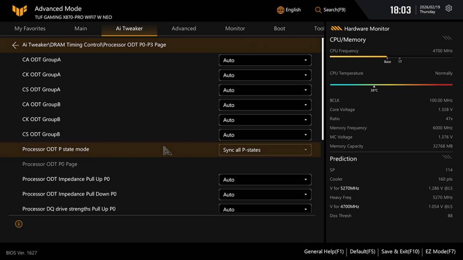
Task: Open CS ODT GroupB dropdown
Action: click(x=265, y=135)
